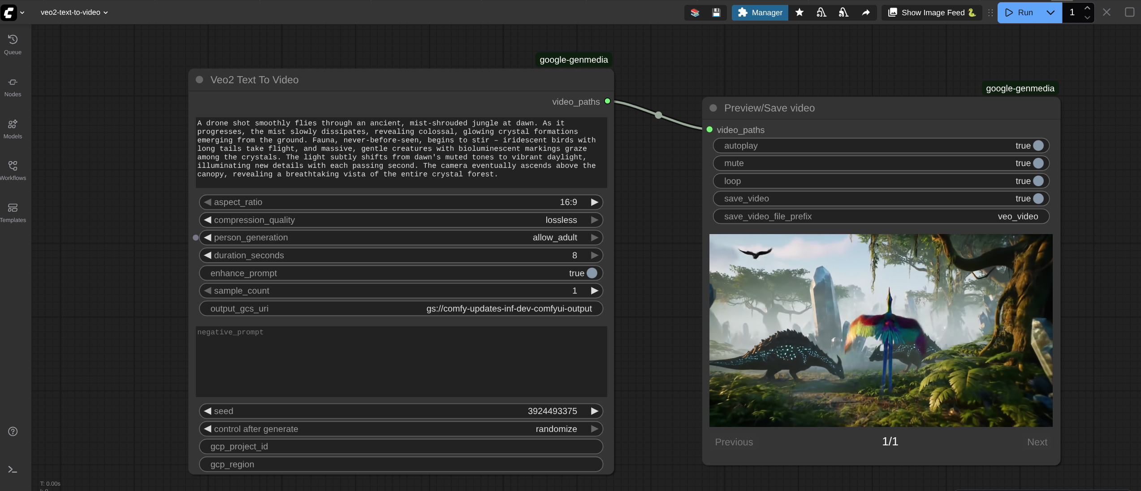The height and width of the screenshot is (491, 1141).
Task: Edit gcp_project_id field
Action: [401, 447]
